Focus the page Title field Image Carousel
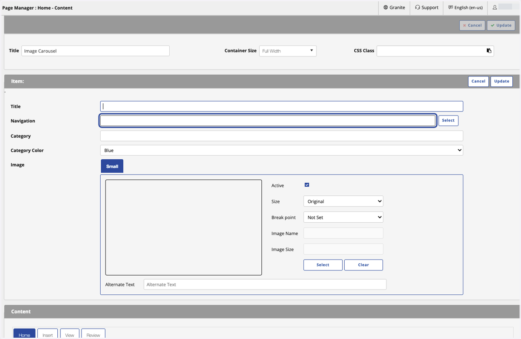This screenshot has width=521, height=339. (96, 51)
